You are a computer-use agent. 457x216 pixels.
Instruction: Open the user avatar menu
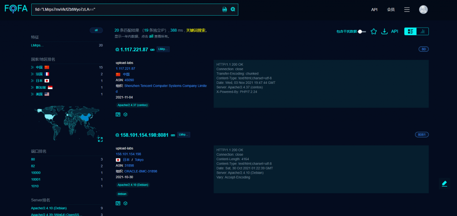pyautogui.click(x=423, y=10)
